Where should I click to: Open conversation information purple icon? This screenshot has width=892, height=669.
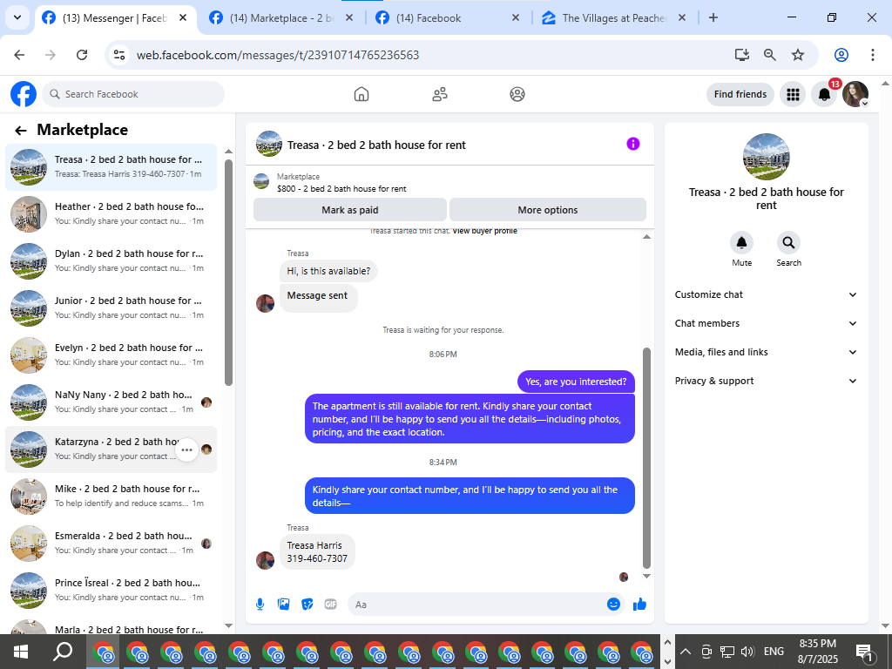[633, 144]
